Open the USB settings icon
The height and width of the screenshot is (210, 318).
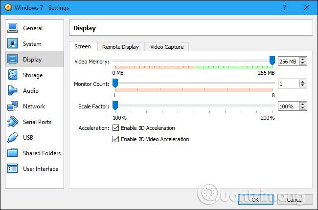coord(13,138)
